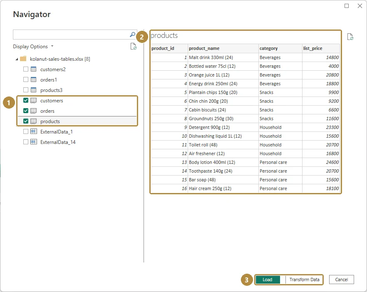Click the refresh preview icon near products table
Image resolution: width=367 pixels, height=292 pixels.
[x=350, y=37]
